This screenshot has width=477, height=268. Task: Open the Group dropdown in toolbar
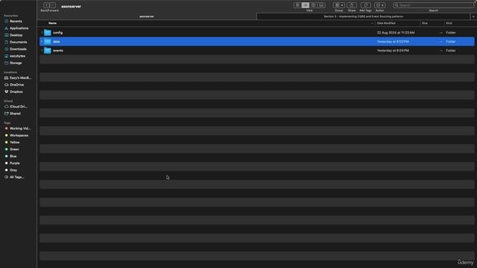[x=338, y=5]
